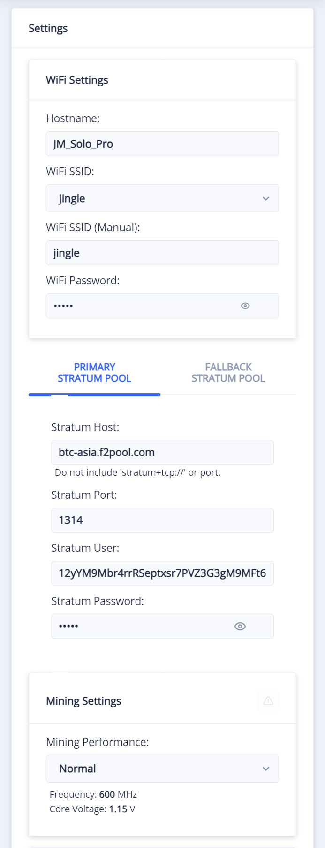
Task: Click the Settings heading
Action: coord(48,28)
